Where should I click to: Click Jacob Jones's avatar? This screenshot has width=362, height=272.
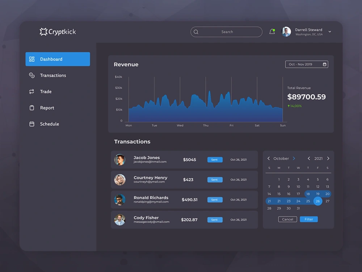click(120, 160)
